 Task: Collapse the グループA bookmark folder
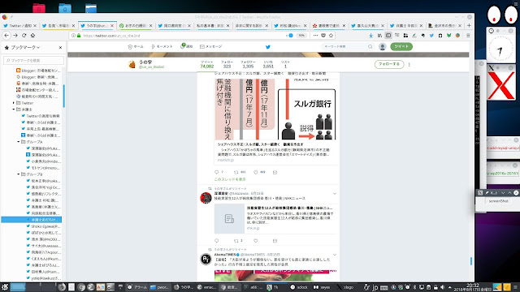pos(19,142)
